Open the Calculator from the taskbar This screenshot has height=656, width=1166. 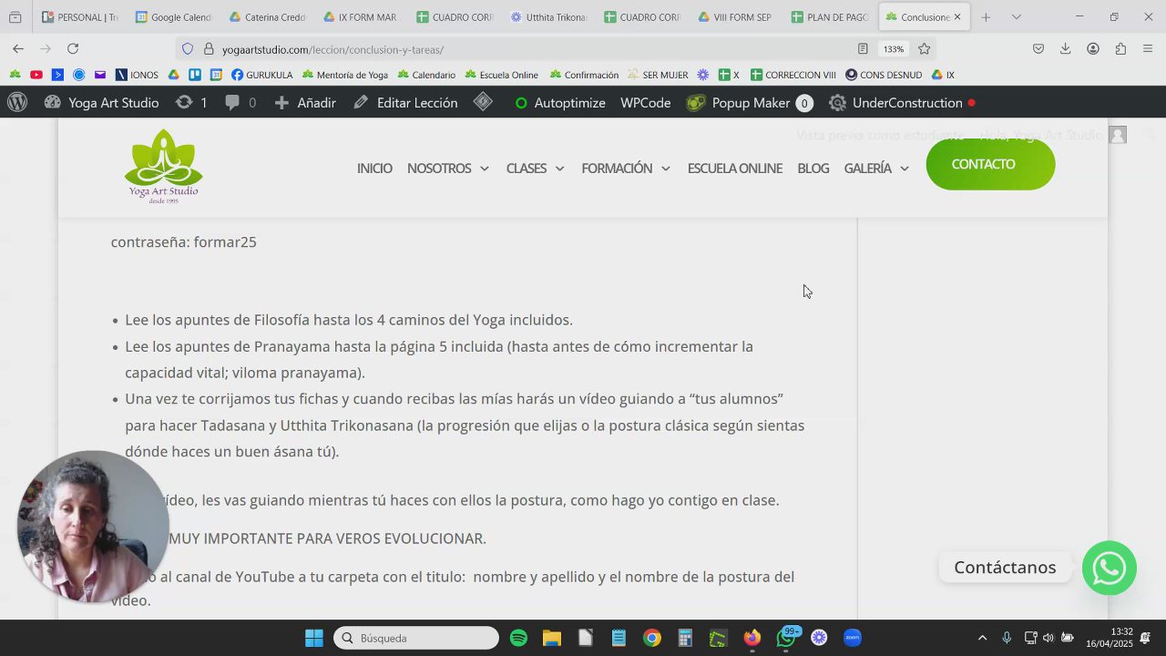[x=685, y=638]
